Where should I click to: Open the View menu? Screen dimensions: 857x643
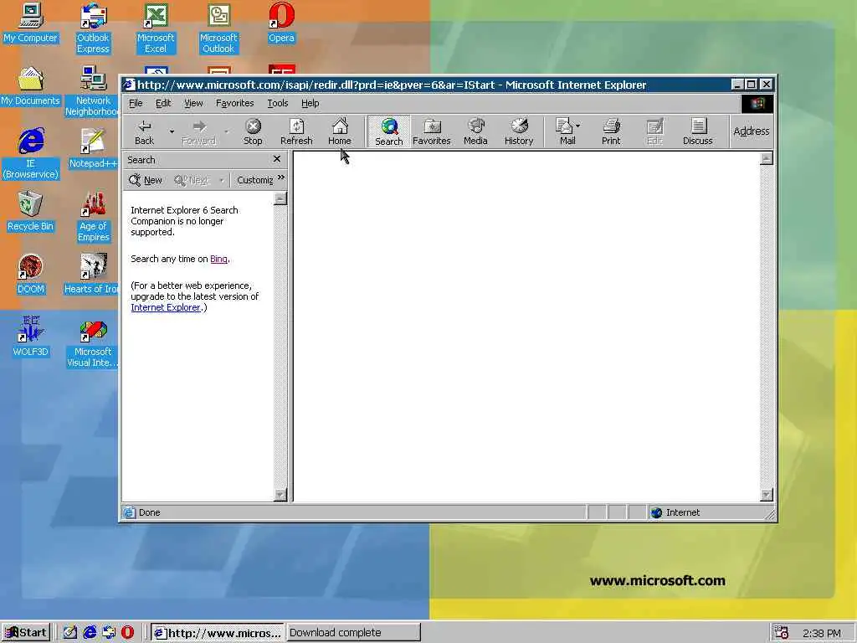(x=193, y=103)
